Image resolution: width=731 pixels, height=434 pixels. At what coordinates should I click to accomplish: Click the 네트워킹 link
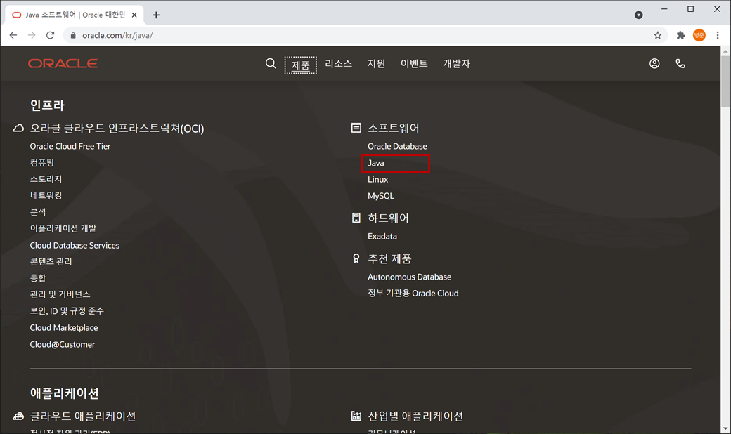coord(46,195)
